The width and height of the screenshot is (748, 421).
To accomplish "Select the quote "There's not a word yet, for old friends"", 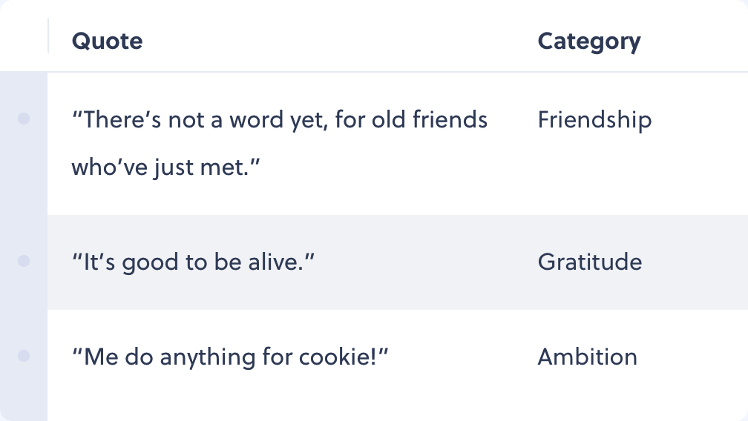I will click(x=280, y=119).
